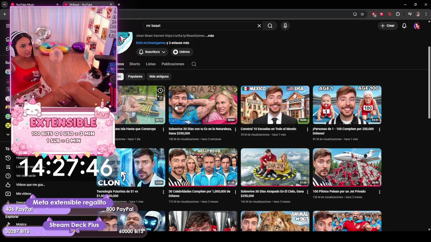The image size is (431, 242).
Task: Open the Animal #967 lion thumbnail
Action: (x=275, y=221)
